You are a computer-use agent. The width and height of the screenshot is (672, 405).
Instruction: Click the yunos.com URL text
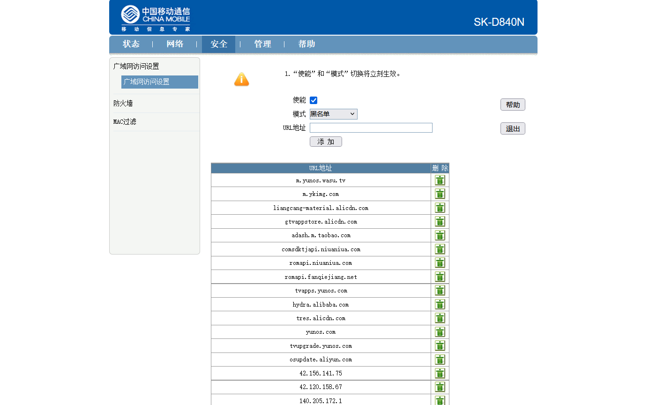click(x=321, y=332)
